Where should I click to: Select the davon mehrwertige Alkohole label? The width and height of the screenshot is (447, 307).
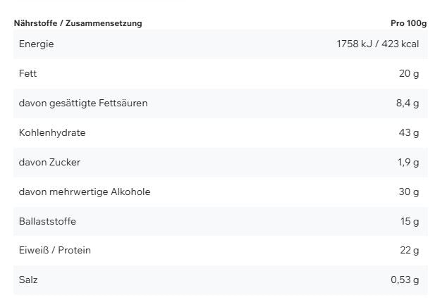(x=85, y=192)
